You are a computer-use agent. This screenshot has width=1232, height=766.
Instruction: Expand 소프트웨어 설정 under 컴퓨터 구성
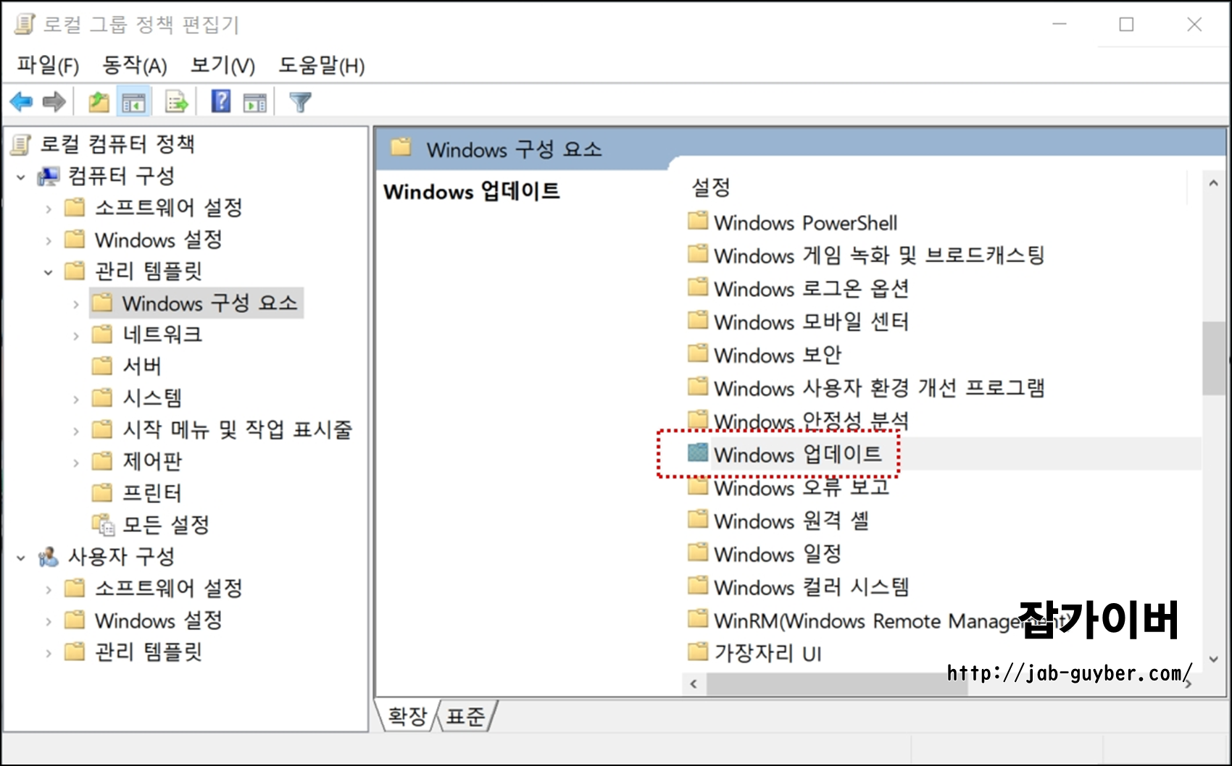[x=49, y=209]
